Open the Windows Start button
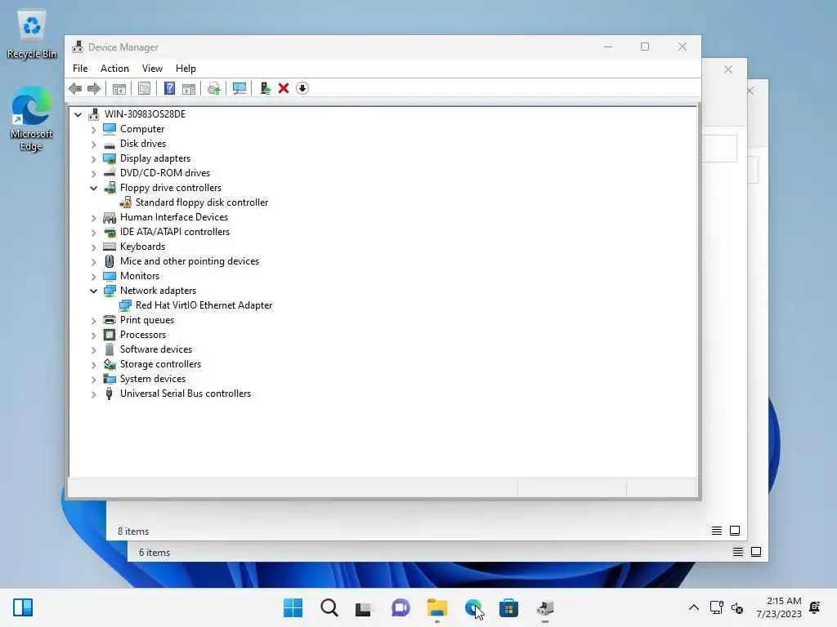The width and height of the screenshot is (837, 627). (x=293, y=607)
